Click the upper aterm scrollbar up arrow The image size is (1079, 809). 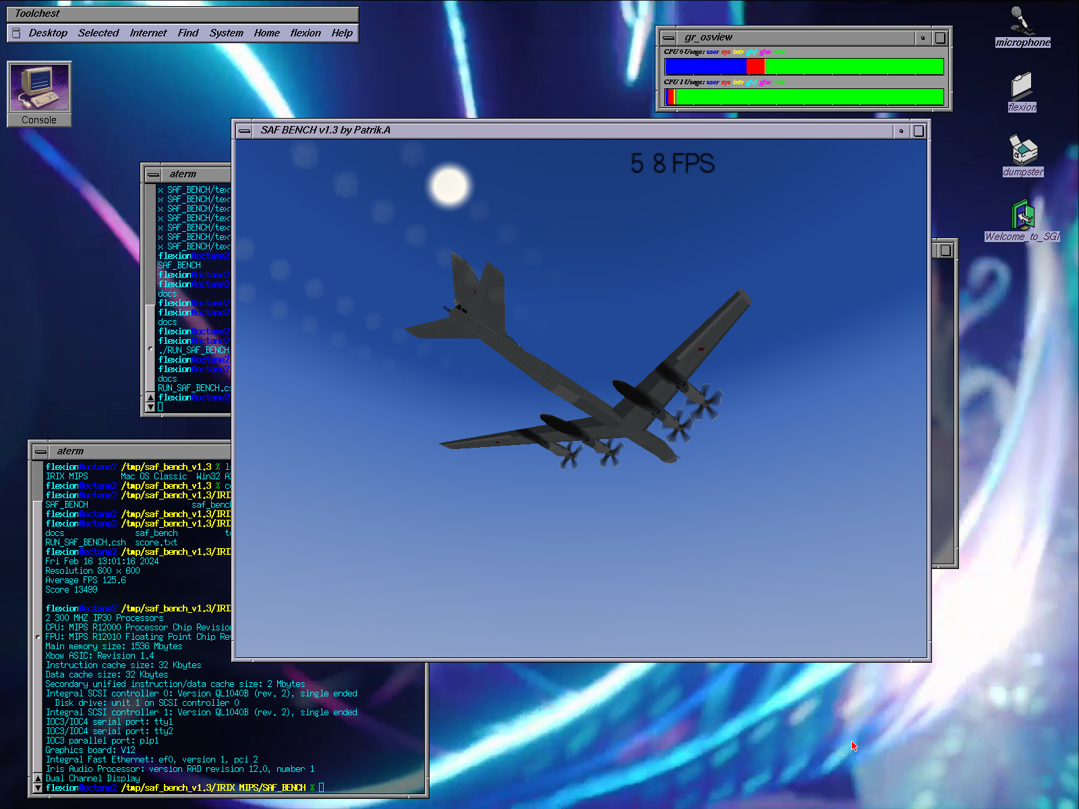pos(151,398)
